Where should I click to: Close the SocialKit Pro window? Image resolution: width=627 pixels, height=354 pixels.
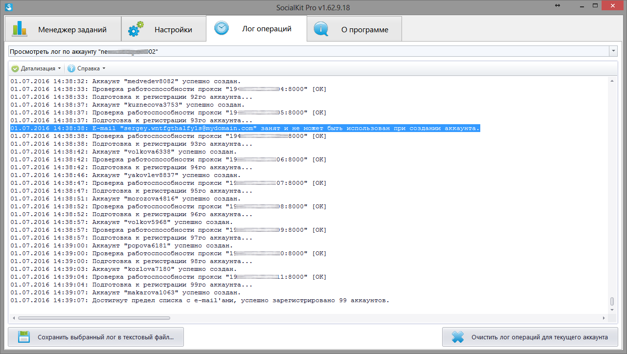click(x=612, y=5)
